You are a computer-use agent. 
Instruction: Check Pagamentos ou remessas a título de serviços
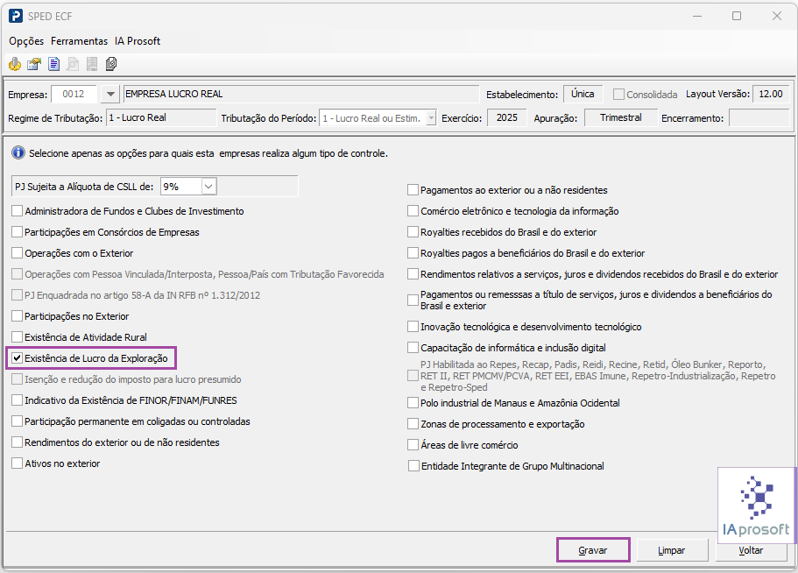pos(413,301)
